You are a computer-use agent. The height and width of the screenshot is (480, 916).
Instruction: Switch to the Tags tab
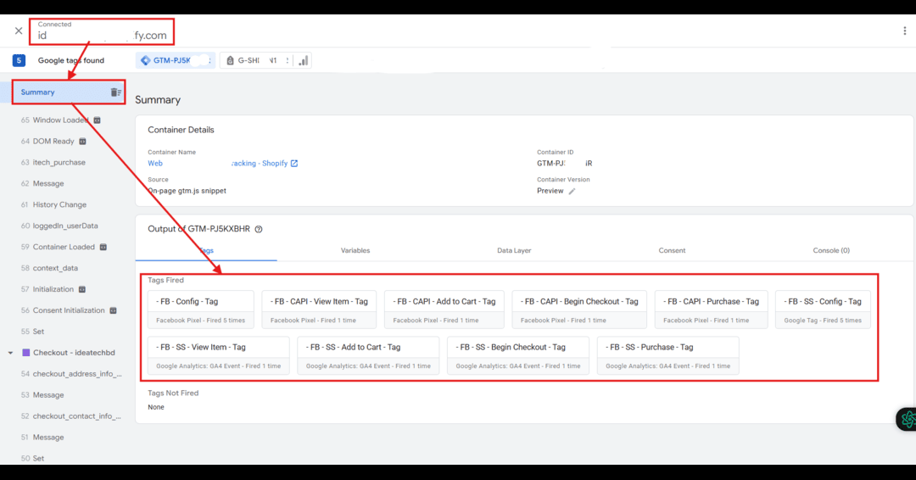click(x=206, y=250)
